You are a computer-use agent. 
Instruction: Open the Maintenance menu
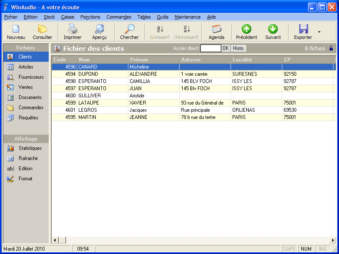pos(187,17)
